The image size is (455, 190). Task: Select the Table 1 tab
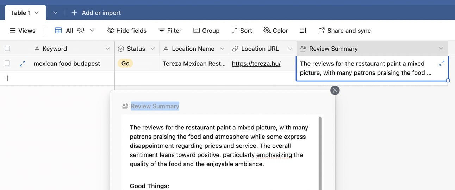click(25, 13)
